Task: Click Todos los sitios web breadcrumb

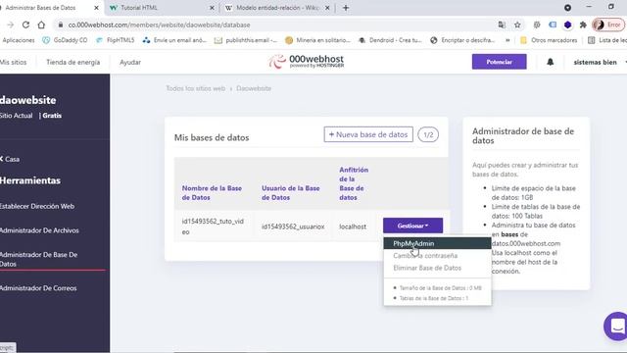Action: [196, 88]
